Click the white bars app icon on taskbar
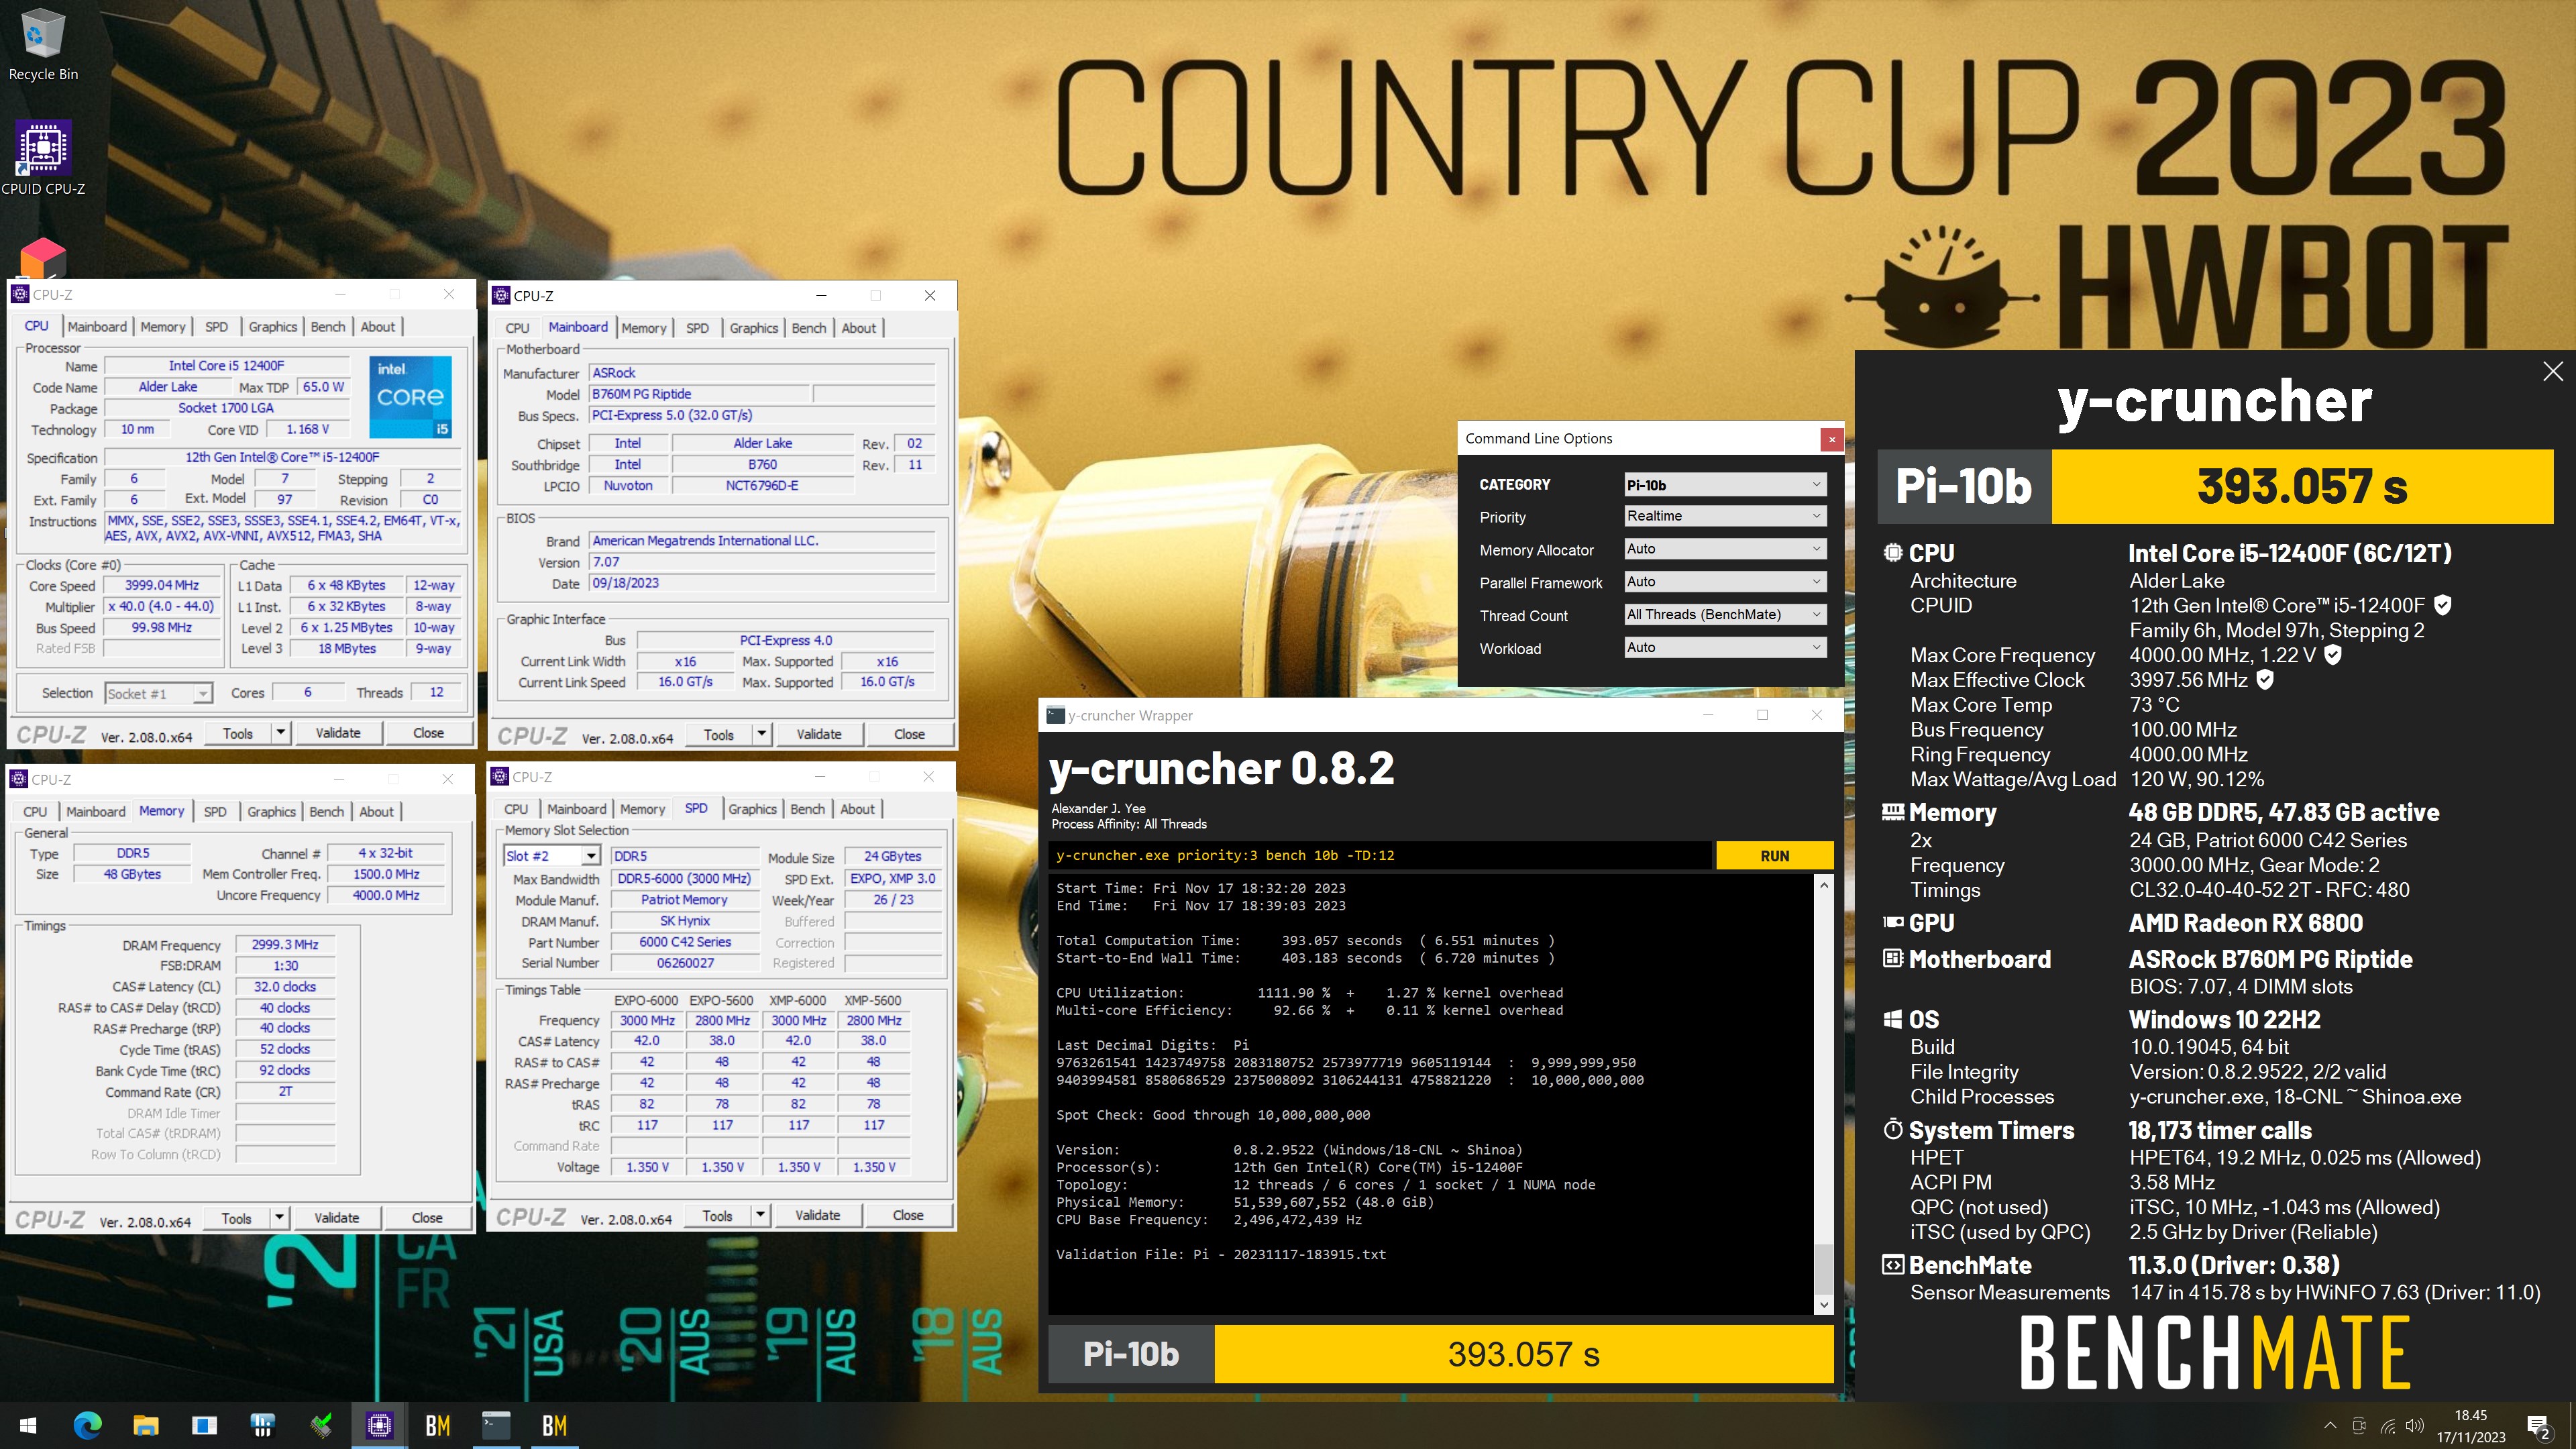The width and height of the screenshot is (2576, 1449). (262, 1425)
